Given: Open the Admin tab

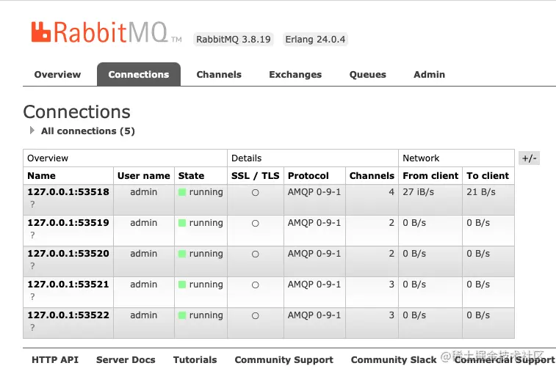Looking at the screenshot, I should tap(429, 74).
